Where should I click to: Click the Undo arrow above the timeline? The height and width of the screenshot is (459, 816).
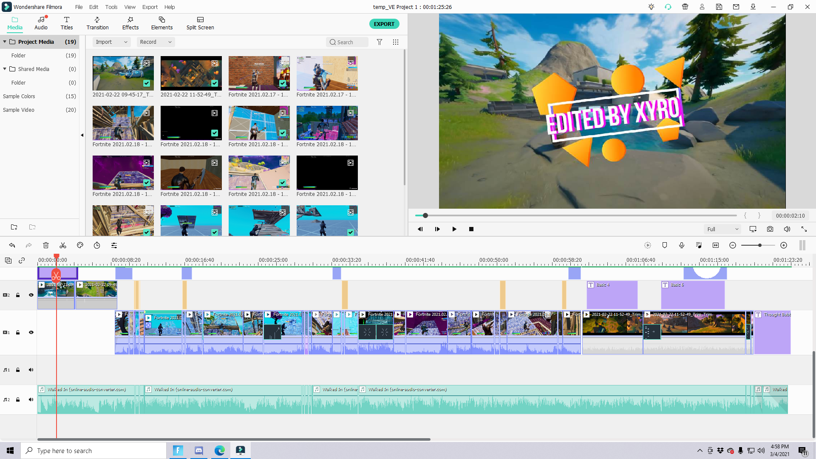[12, 245]
